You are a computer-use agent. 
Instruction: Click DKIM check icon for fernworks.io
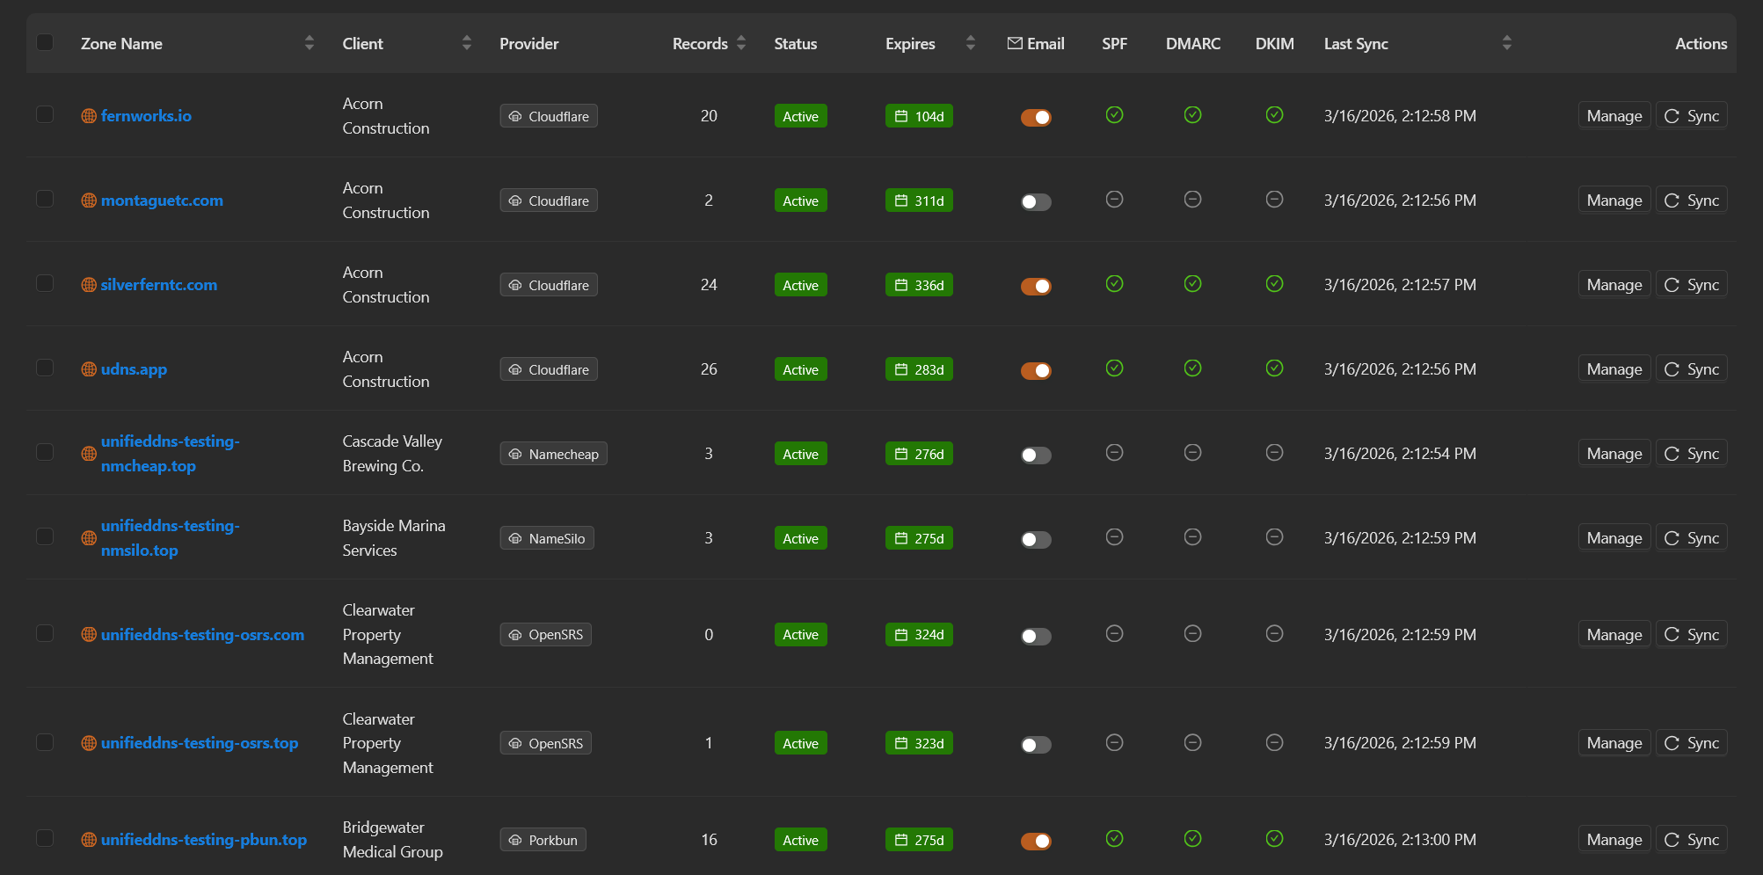[1274, 115]
